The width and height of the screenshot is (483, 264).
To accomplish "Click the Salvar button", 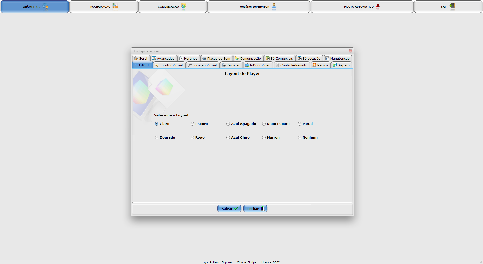I will pyautogui.click(x=229, y=208).
